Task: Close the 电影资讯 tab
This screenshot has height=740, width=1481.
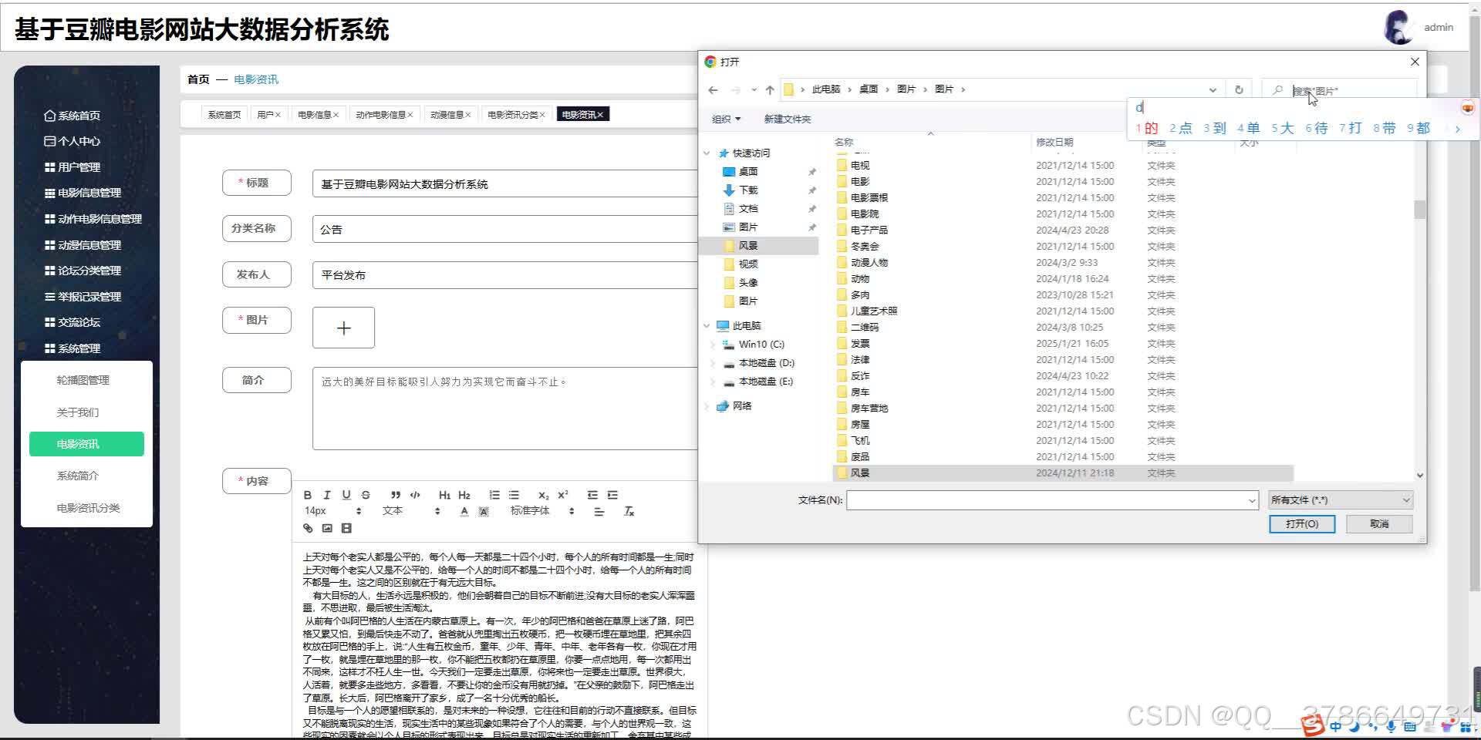Action: point(600,115)
